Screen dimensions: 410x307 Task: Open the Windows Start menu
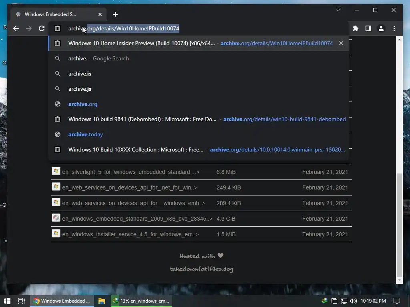(x=7, y=301)
